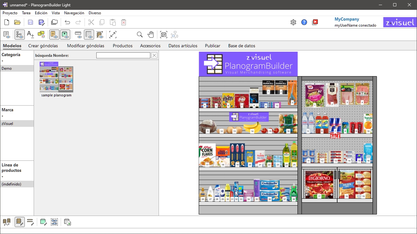Click the dashed multi-select products icon
The height and width of the screenshot is (234, 417).
click(54, 222)
